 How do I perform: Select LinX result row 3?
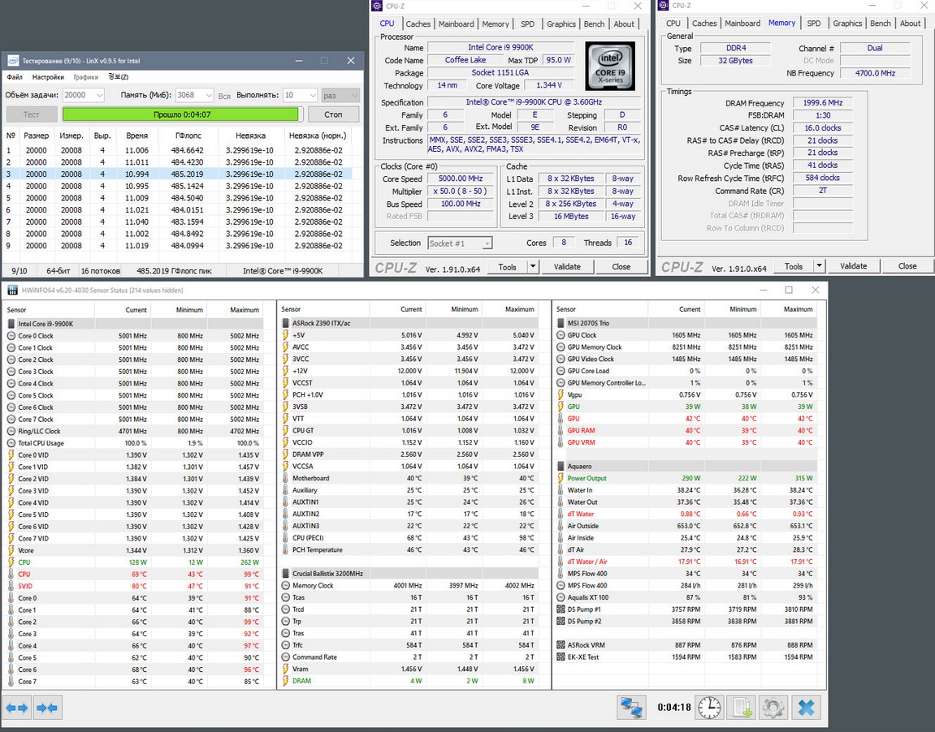pyautogui.click(x=178, y=174)
